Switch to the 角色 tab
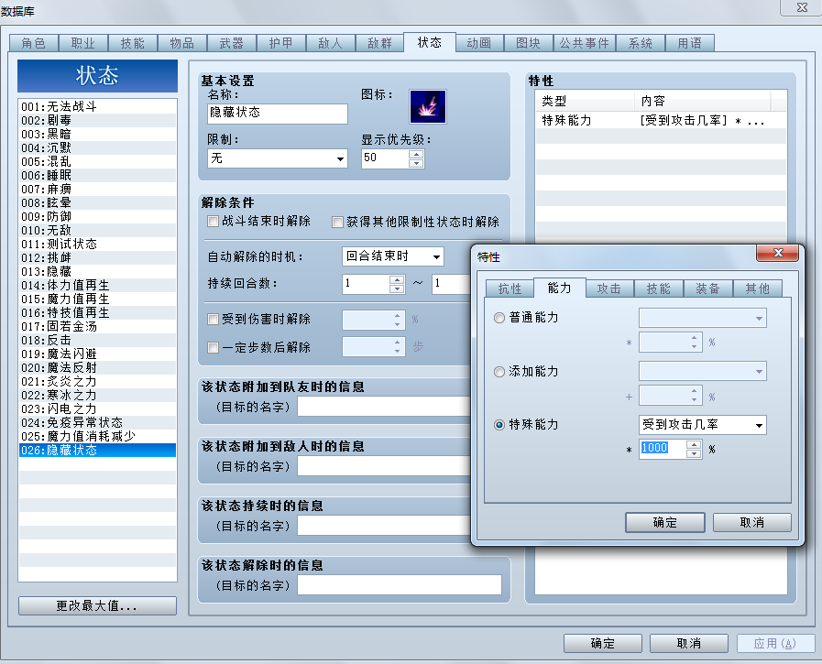This screenshot has width=822, height=664. (x=34, y=43)
